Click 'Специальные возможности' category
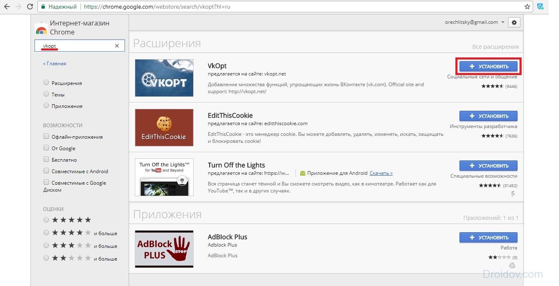Image resolution: width=559 pixels, height=286 pixels. (x=484, y=176)
